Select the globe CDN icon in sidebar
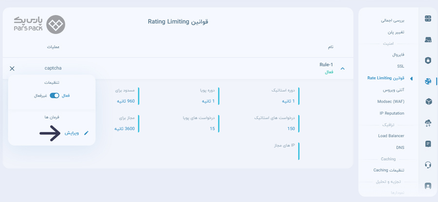 (428, 81)
